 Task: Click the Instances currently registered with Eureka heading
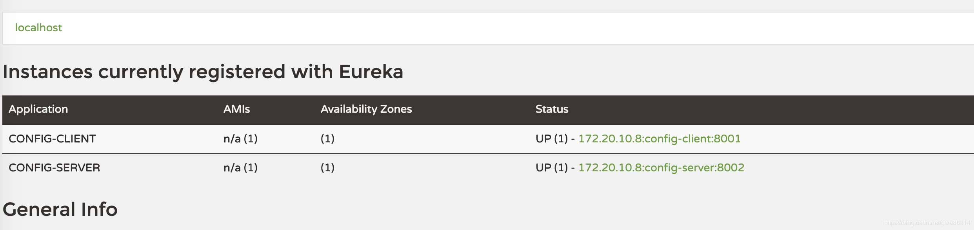click(203, 72)
